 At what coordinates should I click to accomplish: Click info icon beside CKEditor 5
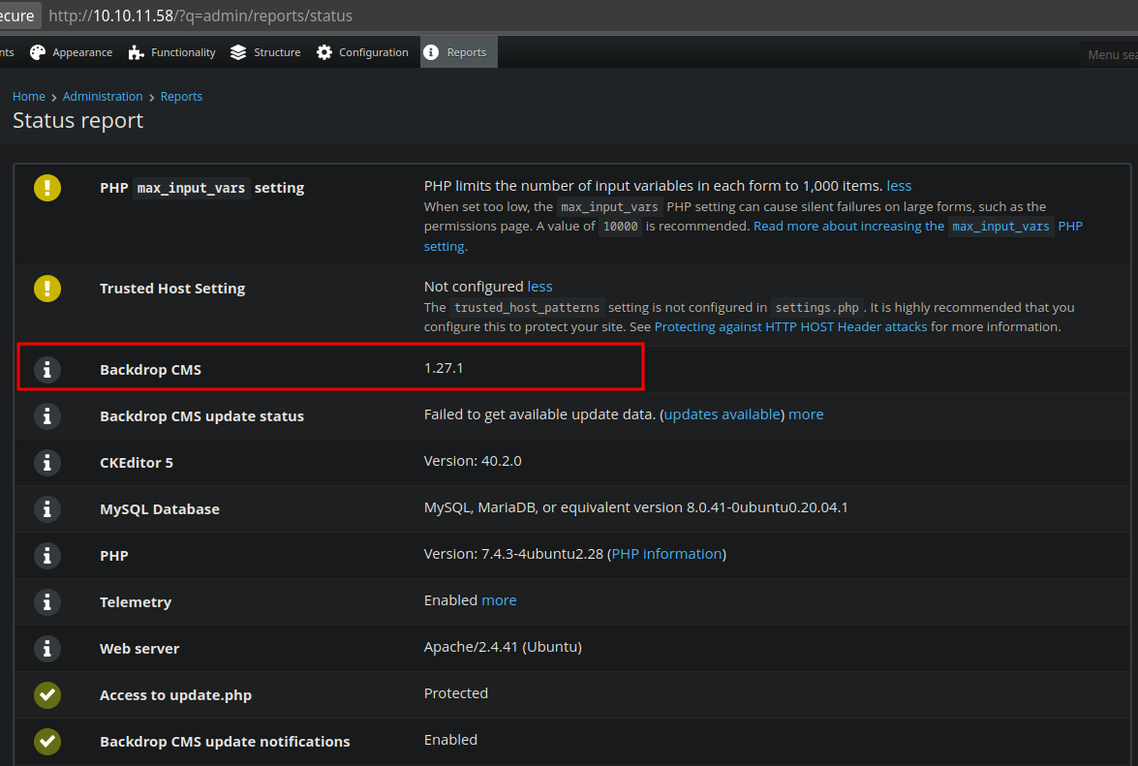46,462
